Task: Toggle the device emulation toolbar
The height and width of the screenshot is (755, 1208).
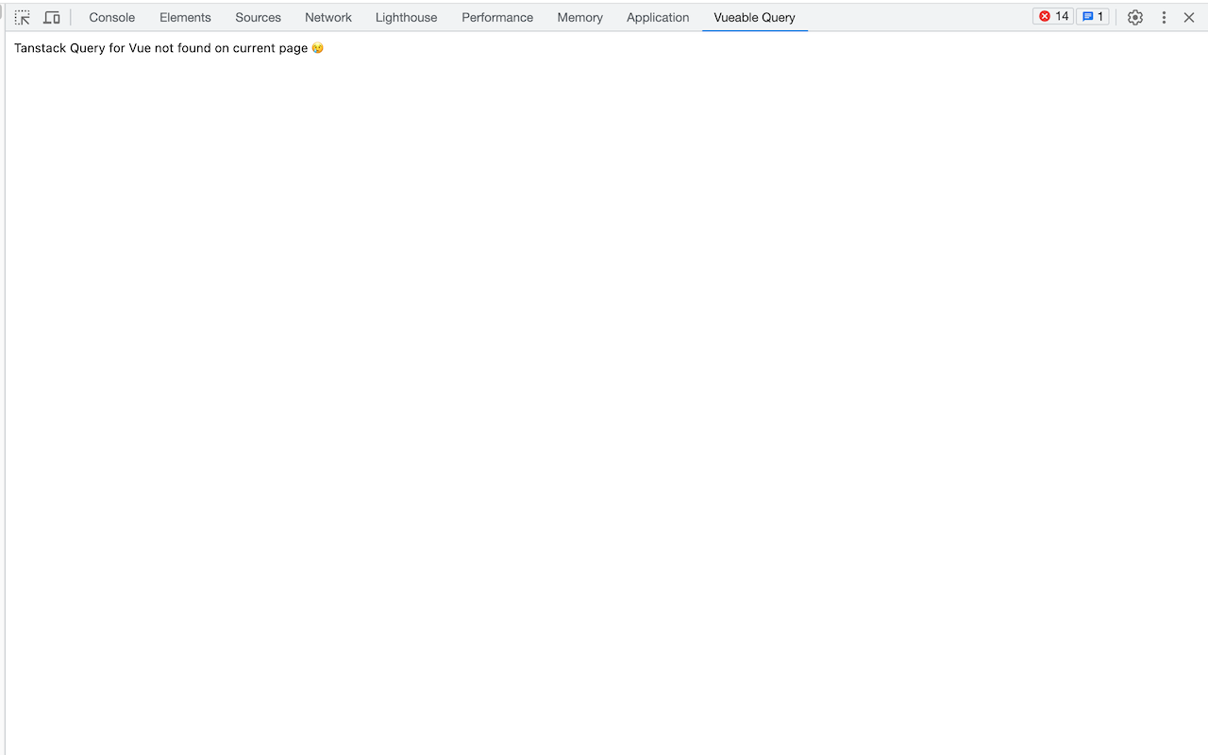Action: point(52,17)
